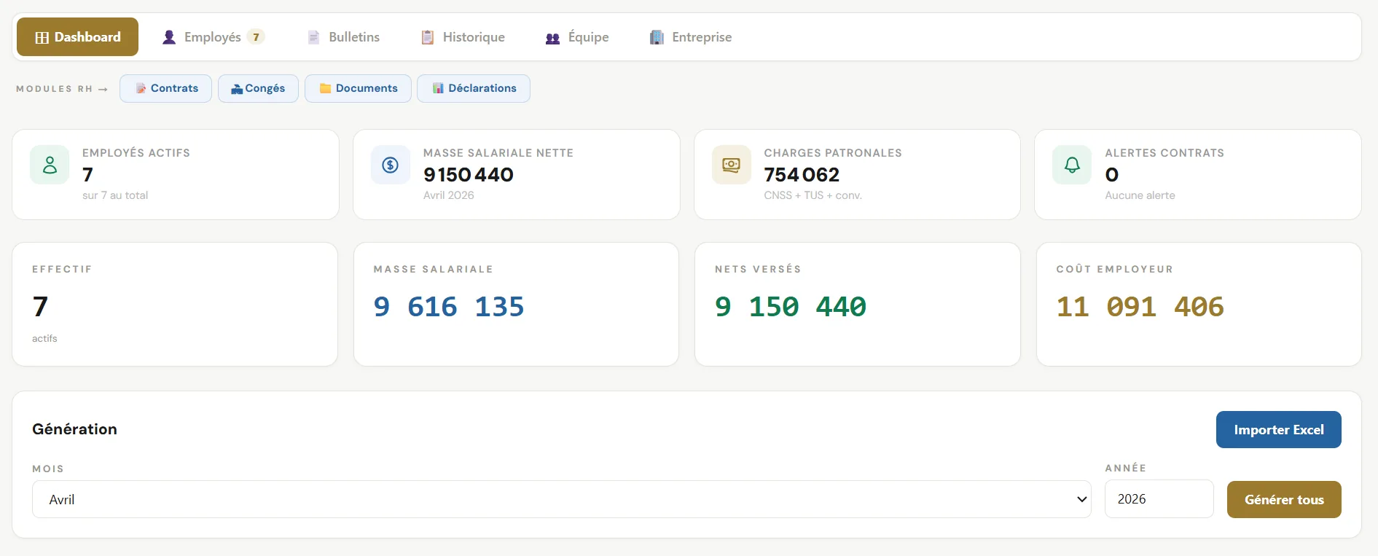Switch to the Employés tab
The width and height of the screenshot is (1378, 556).
coord(213,37)
